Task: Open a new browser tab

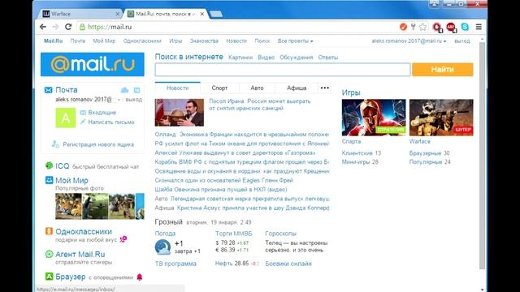Action: [x=216, y=14]
